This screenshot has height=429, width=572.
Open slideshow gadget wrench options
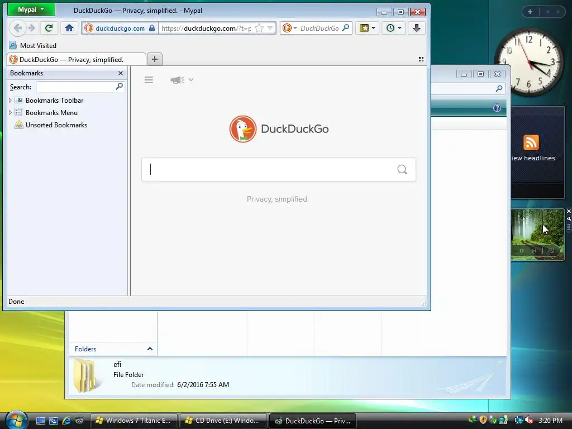click(568, 218)
